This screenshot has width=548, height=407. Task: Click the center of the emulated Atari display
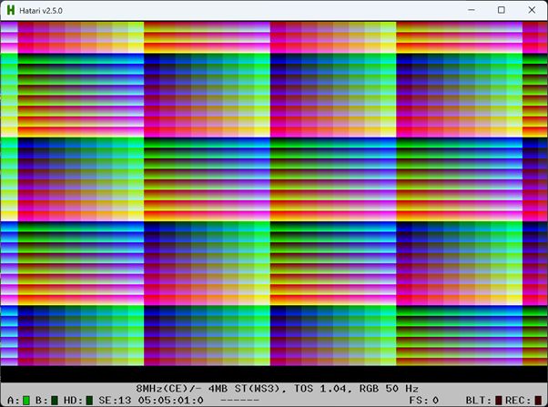[x=273, y=193]
